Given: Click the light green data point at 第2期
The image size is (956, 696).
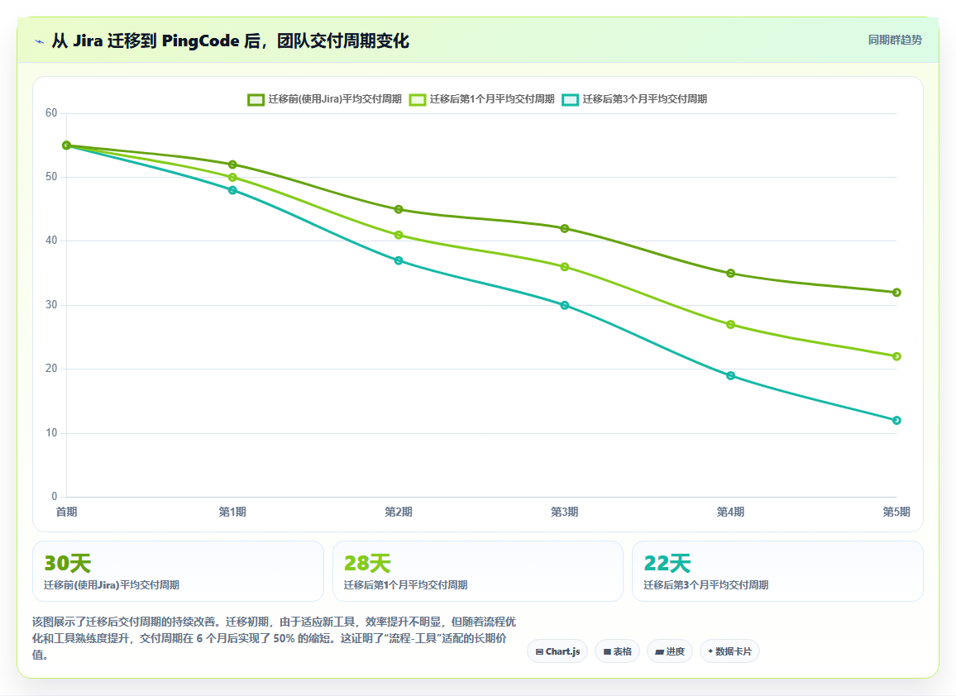Looking at the screenshot, I should (x=399, y=236).
